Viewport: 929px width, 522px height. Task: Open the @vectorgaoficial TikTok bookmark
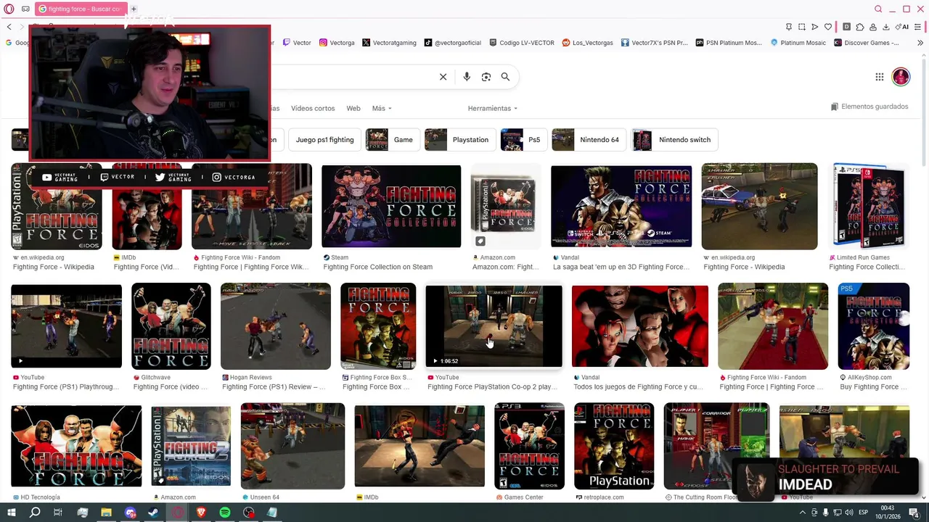453,43
